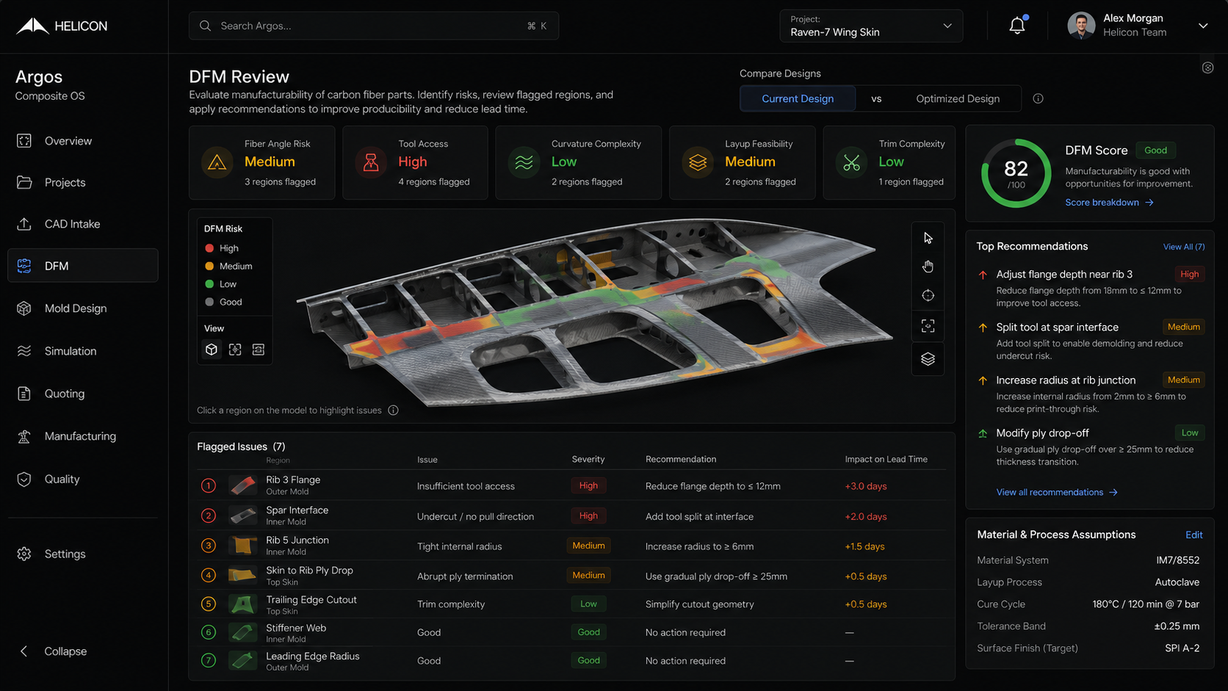Select 'Stiffener Web' issue row
This screenshot has width=1228, height=691.
coord(571,632)
